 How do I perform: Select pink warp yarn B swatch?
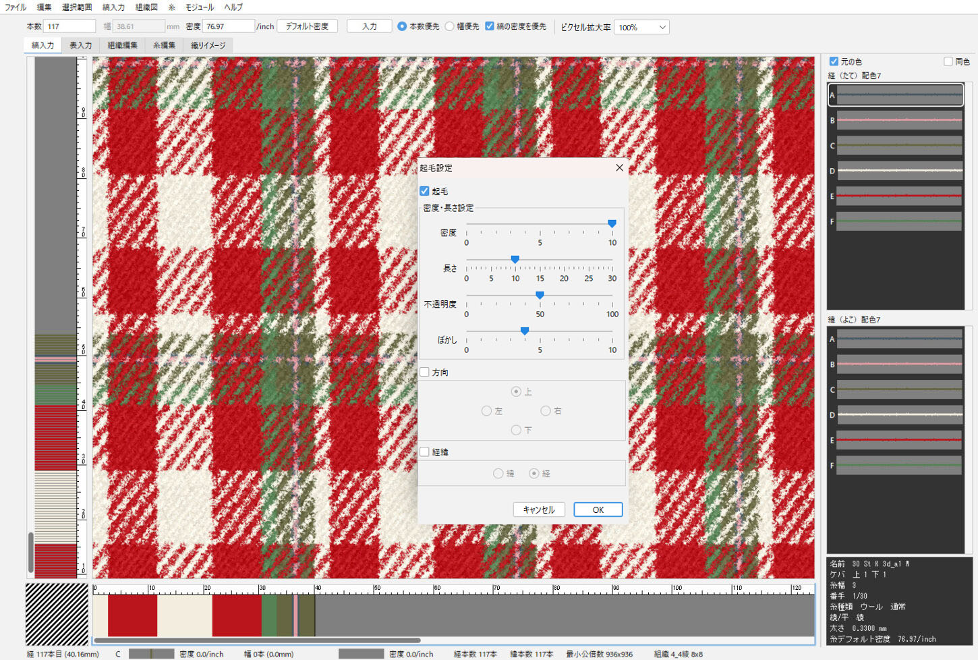[898, 121]
